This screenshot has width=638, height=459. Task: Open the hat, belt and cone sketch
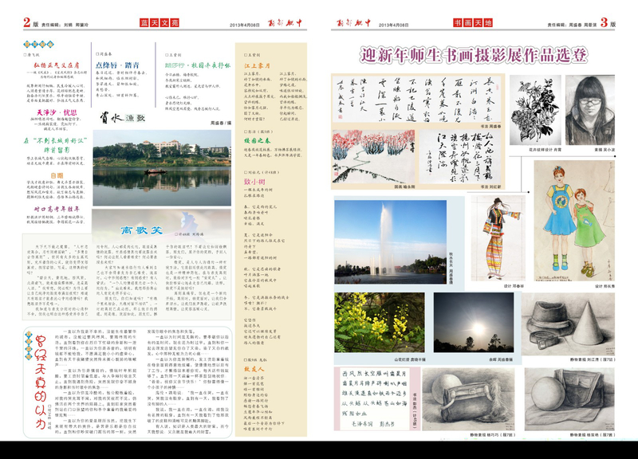(x=568, y=324)
